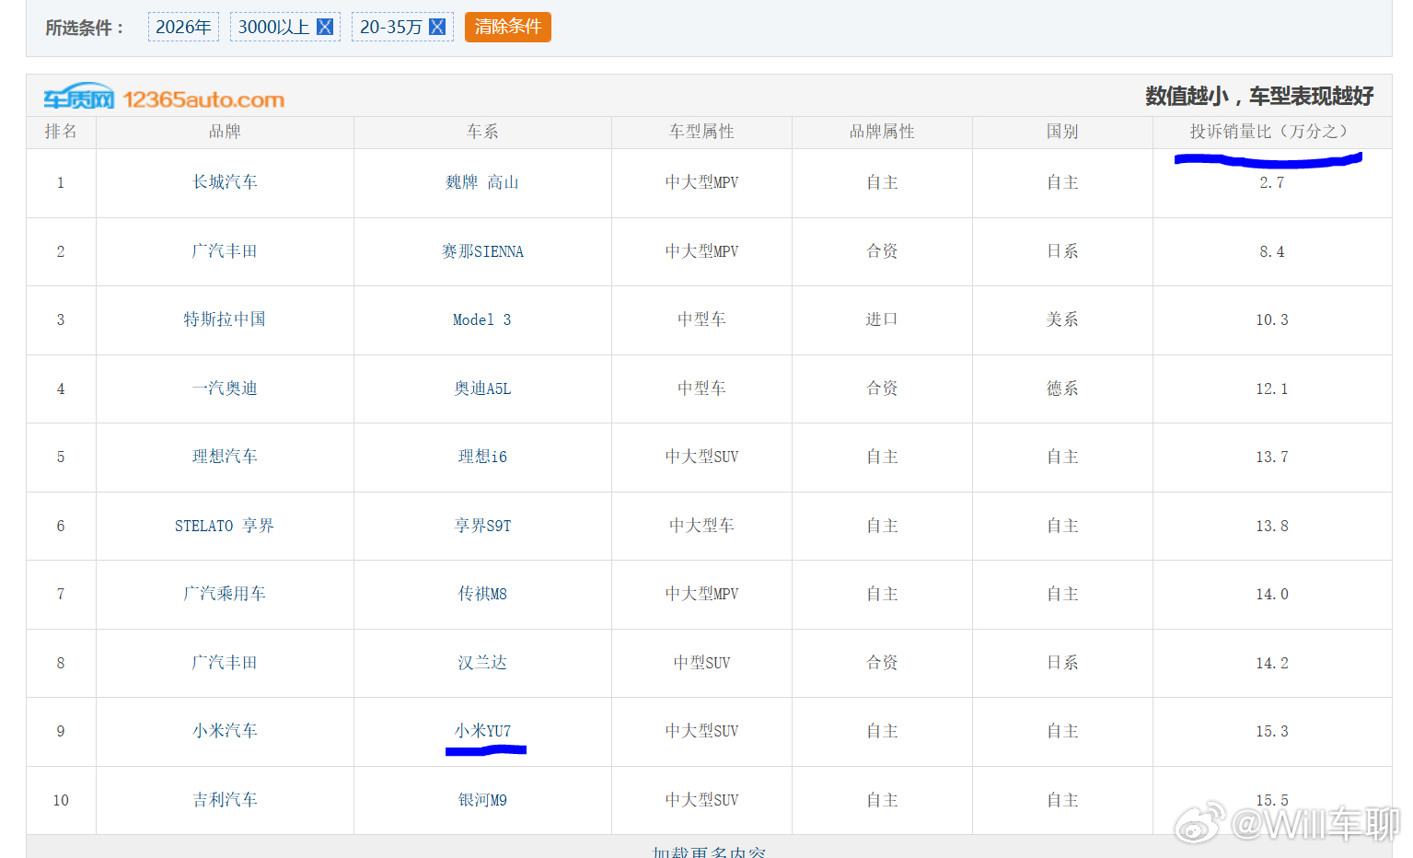Remove the 20-35万 filter with its X icon

pos(437,27)
